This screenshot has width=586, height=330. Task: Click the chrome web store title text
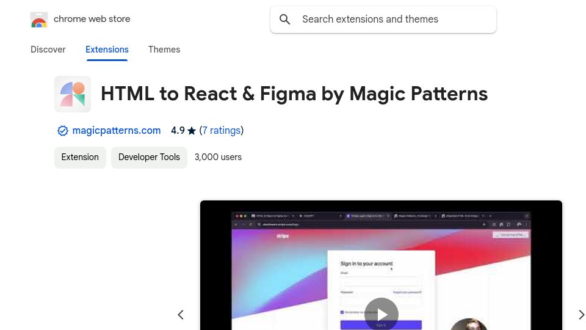(92, 19)
